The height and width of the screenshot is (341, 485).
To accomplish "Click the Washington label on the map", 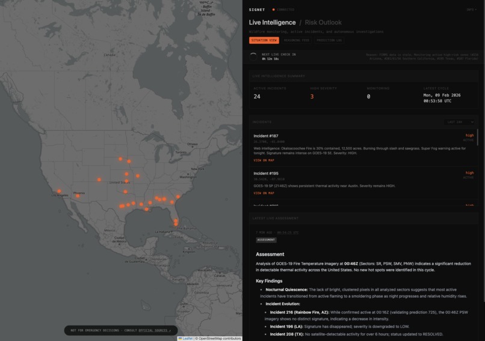I will point(188,177).
